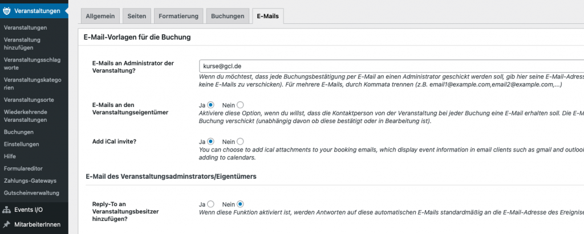The image size is (584, 234).
Task: Go to Gutscheinverwaltung in sidebar
Action: 31,193
